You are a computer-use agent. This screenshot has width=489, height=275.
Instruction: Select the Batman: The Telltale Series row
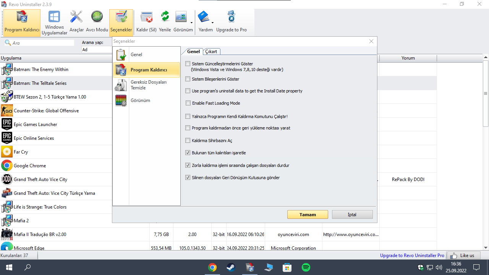[x=56, y=83]
